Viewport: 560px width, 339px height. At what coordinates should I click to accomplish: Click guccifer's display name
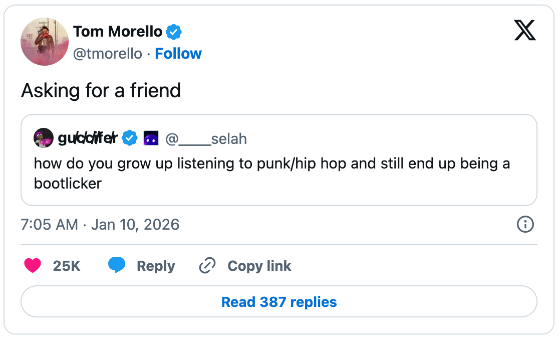click(x=88, y=137)
